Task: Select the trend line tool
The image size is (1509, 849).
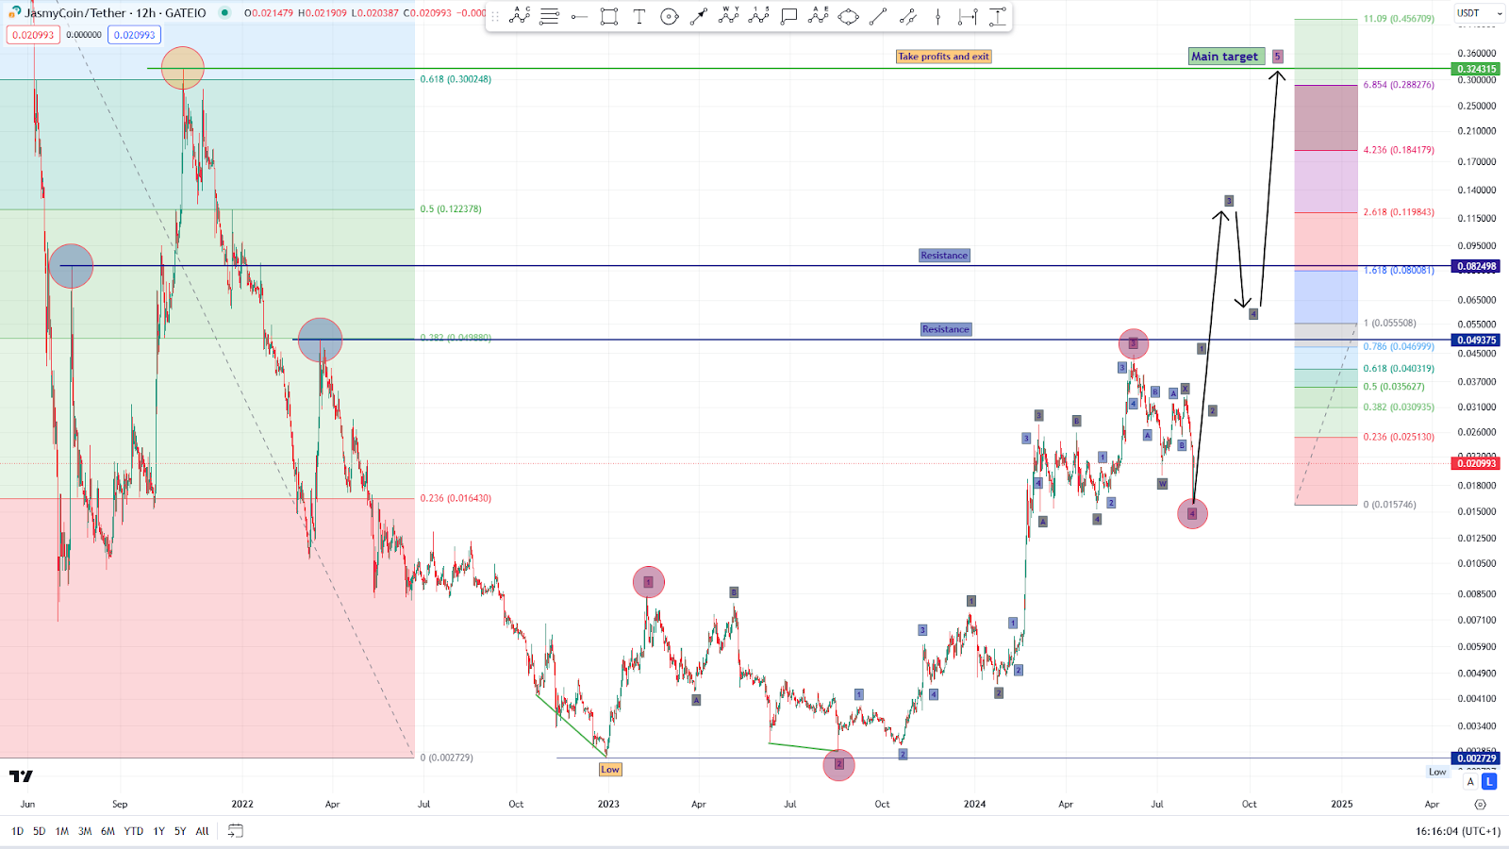Action: click(x=878, y=16)
